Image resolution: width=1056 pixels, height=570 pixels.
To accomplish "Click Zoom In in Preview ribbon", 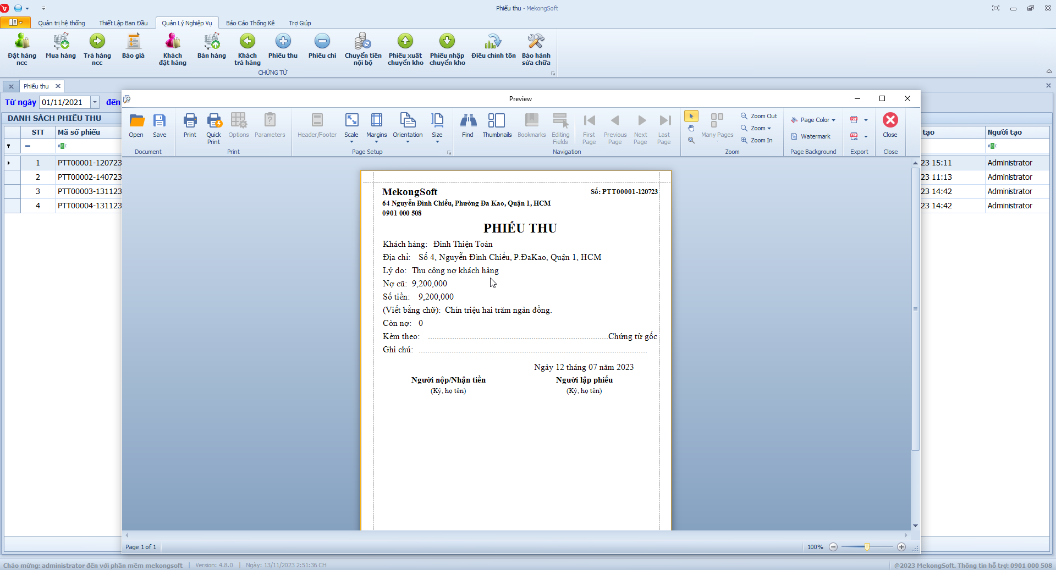I will pyautogui.click(x=757, y=140).
